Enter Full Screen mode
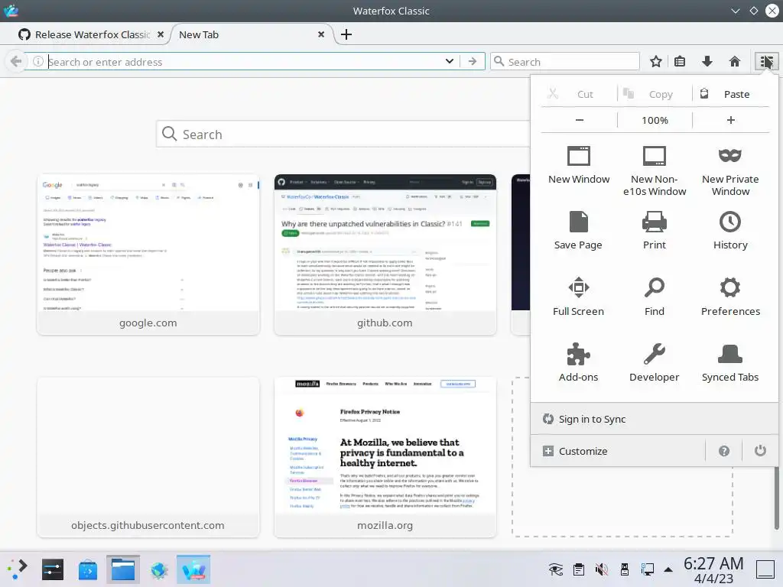Viewport: 783px width, 587px height. tap(578, 297)
